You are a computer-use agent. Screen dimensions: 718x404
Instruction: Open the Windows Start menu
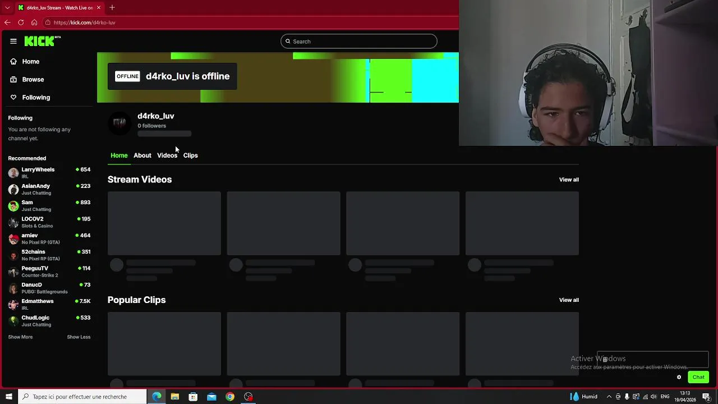pyautogui.click(x=8, y=397)
